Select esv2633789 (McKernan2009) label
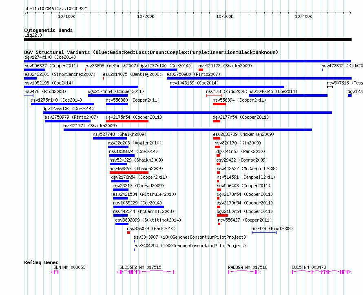The image size is (363, 295). [244, 134]
